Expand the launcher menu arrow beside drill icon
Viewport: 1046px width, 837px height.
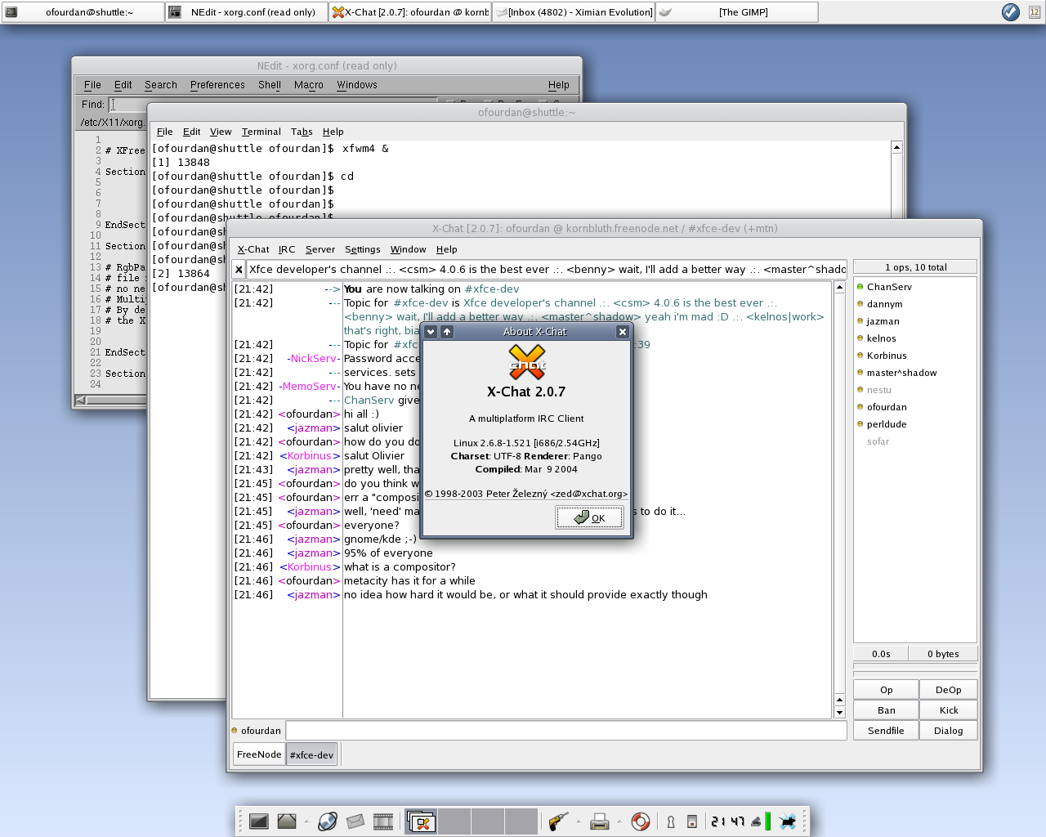[x=579, y=821]
